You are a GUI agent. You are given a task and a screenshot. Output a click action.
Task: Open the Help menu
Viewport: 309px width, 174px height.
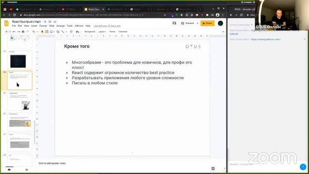88,26
